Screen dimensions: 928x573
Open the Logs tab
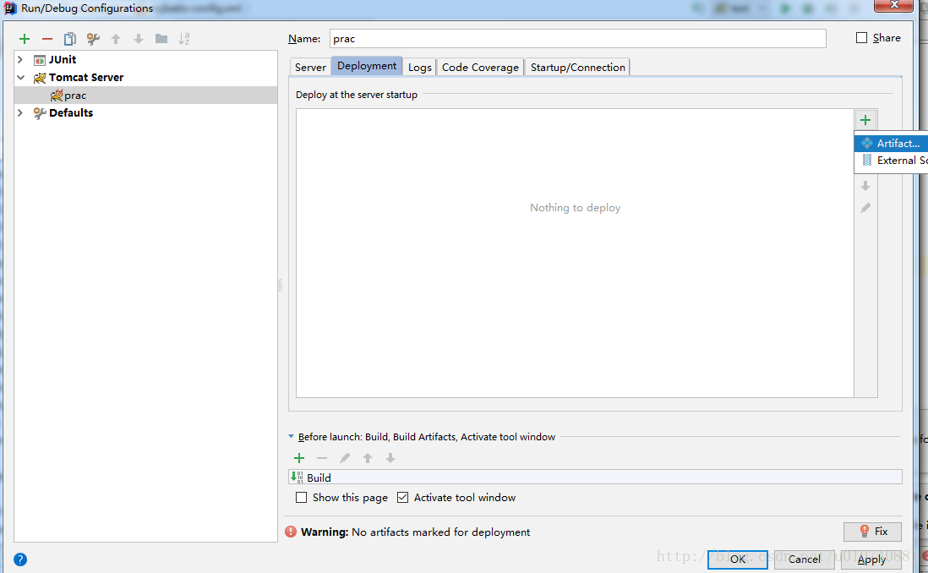419,67
